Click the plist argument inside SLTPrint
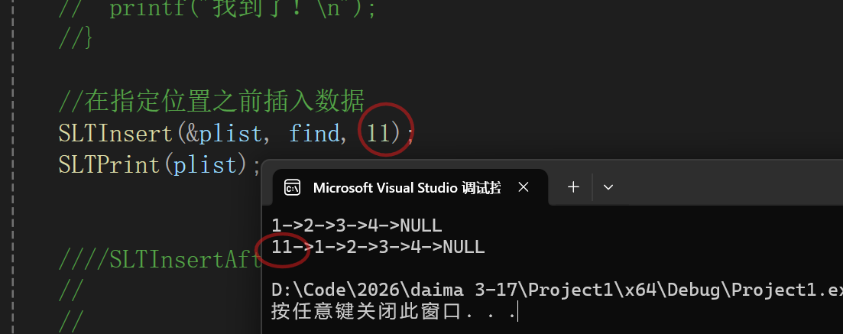 pos(205,164)
